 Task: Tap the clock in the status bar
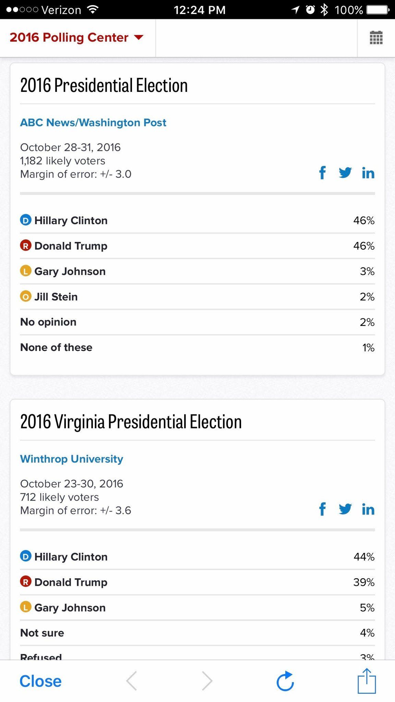pos(200,10)
